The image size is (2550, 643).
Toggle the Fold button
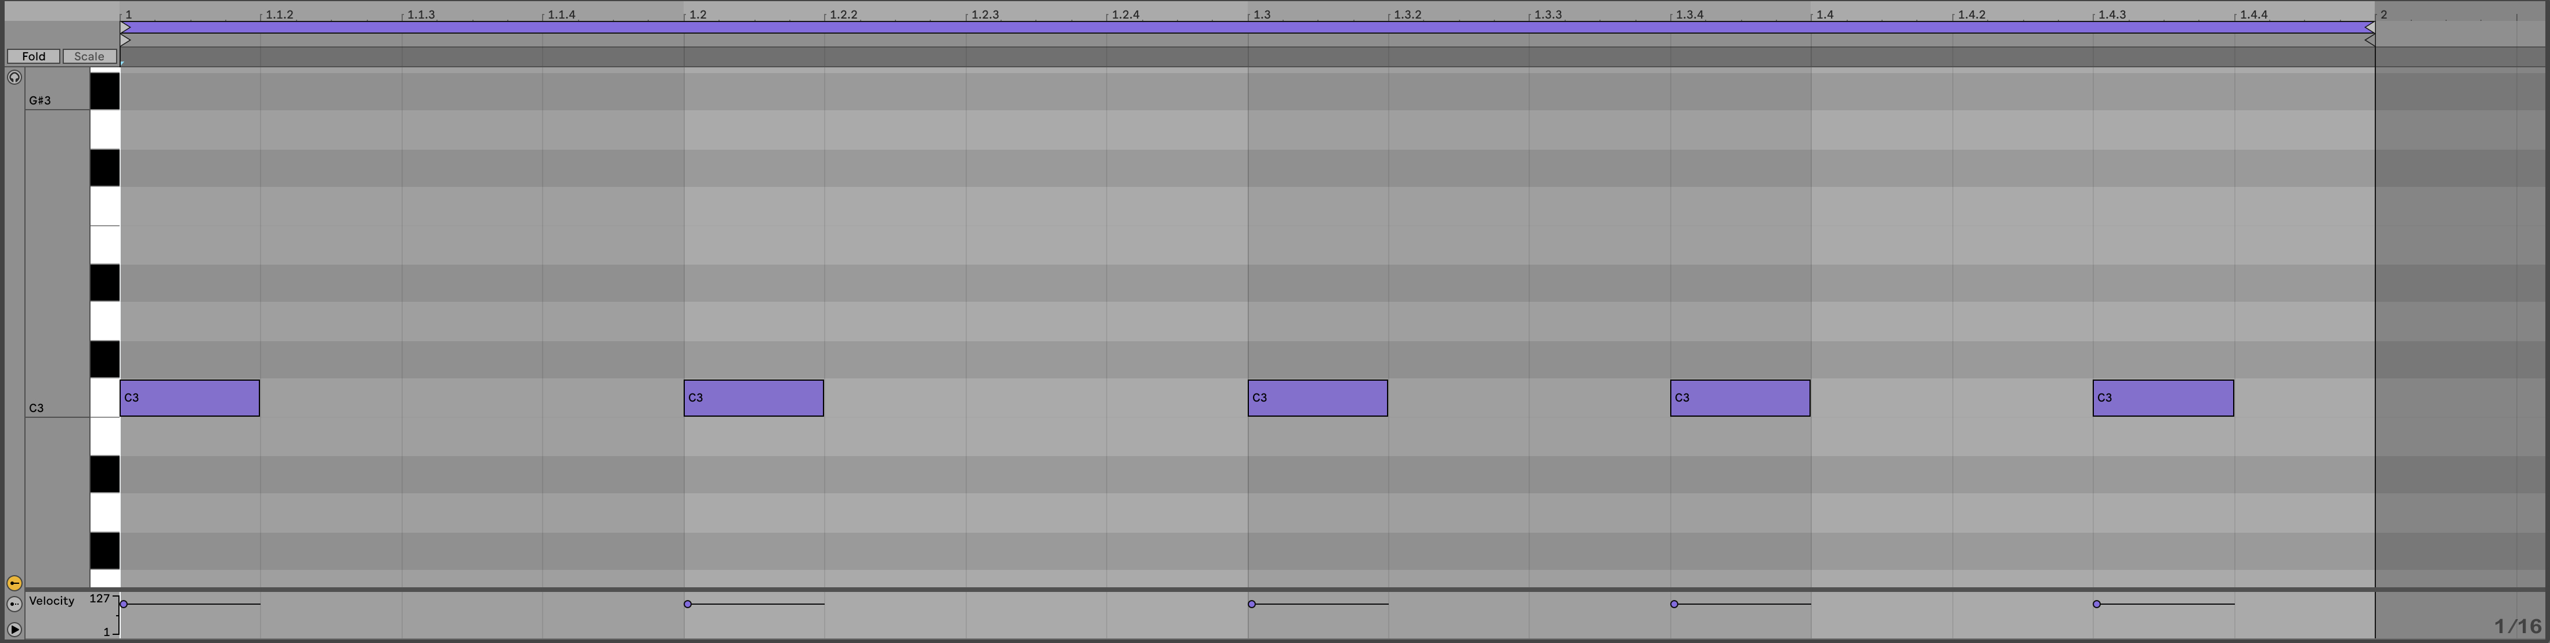pyautogui.click(x=34, y=56)
